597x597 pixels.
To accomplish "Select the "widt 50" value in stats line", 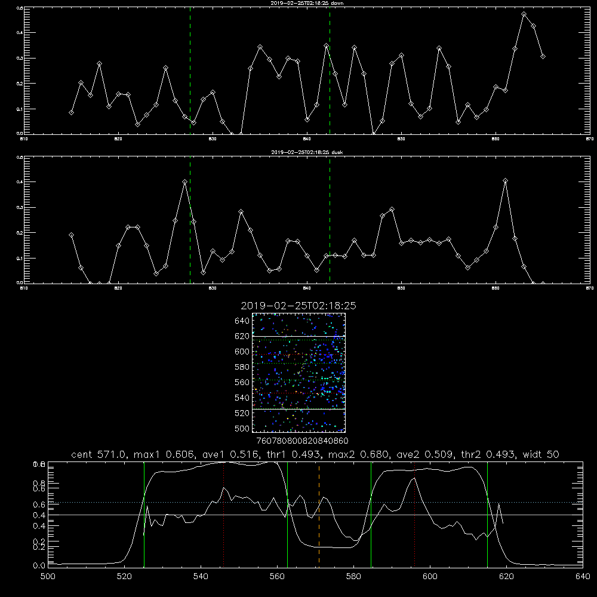I will (541, 454).
